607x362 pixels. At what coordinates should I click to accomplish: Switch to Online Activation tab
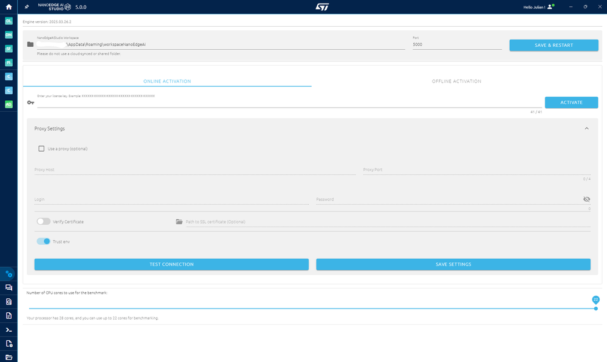coord(167,81)
